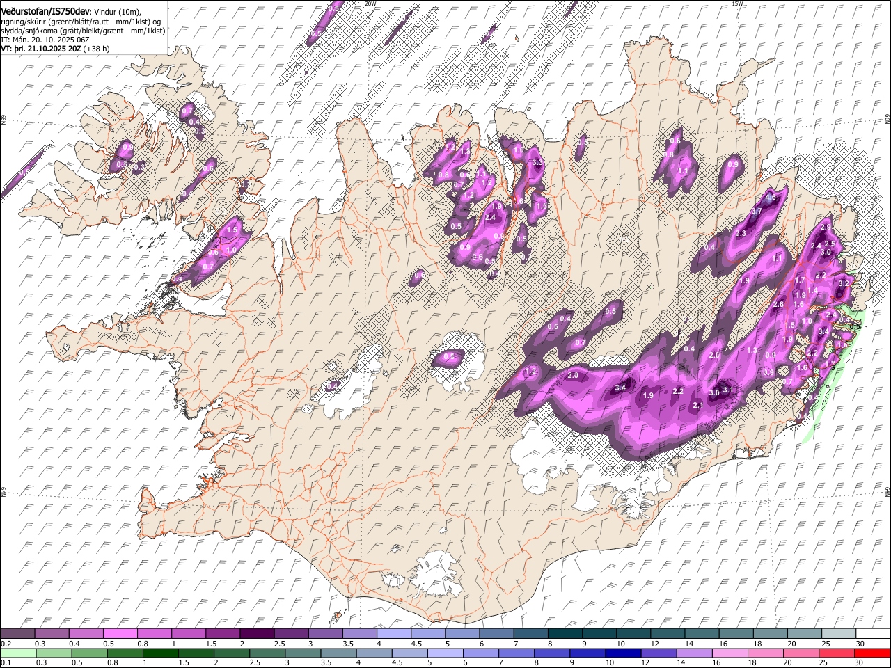
Task: Click the '2.9' precipitation value on the map
Action: pyautogui.click(x=826, y=227)
